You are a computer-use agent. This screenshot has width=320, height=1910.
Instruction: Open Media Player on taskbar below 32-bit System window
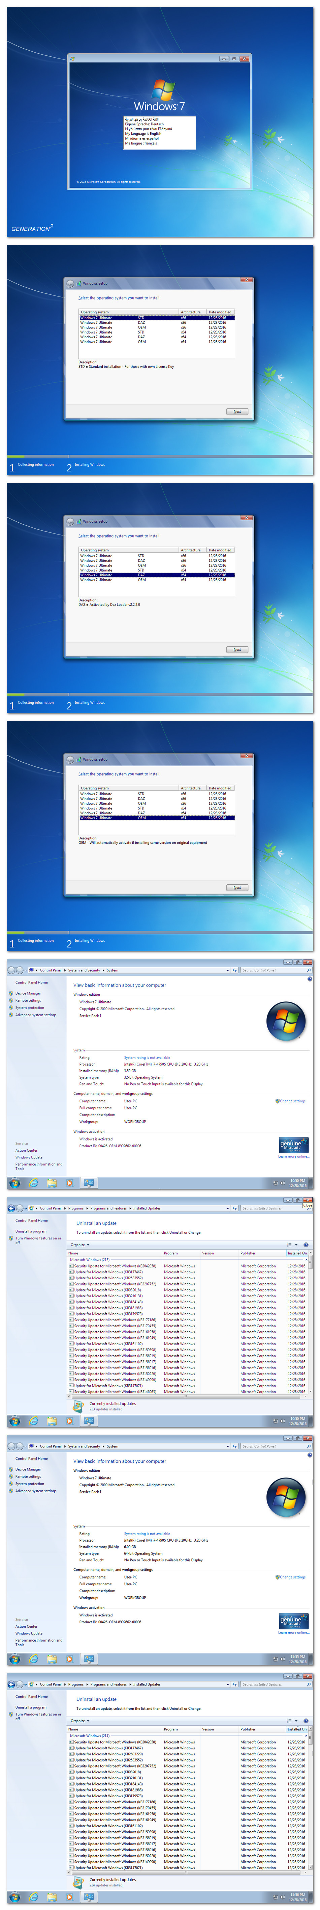[70, 1183]
